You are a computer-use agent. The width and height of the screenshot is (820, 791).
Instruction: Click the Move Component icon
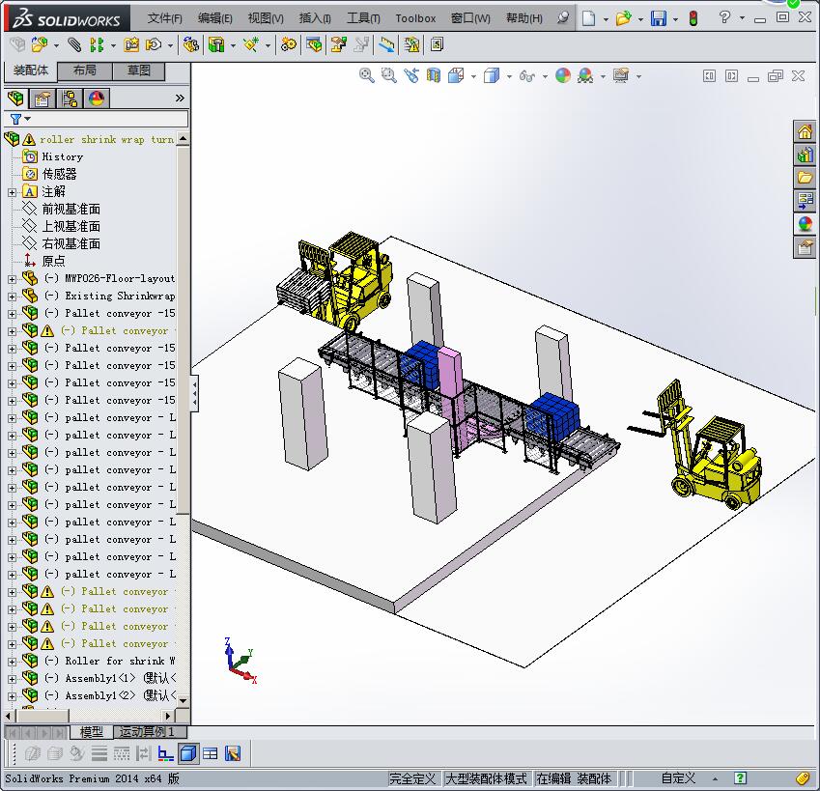click(154, 45)
